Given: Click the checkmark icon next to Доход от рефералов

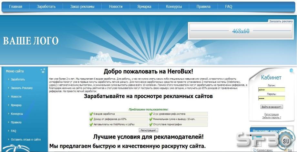Looking at the screenshot, I should coord(91,119).
